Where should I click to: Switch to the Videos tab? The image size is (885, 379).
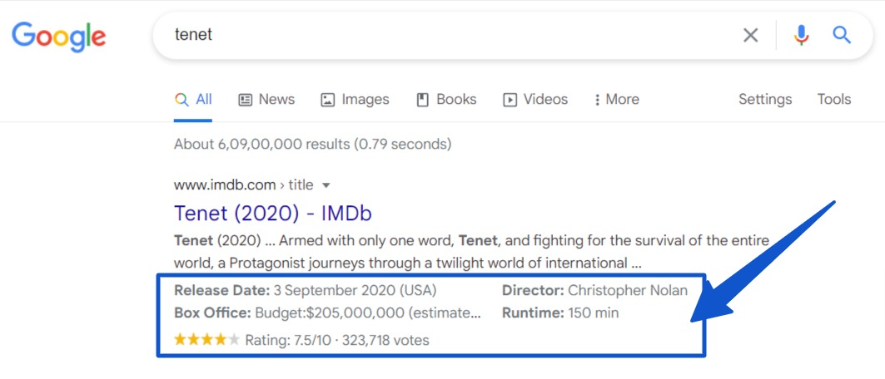point(535,100)
